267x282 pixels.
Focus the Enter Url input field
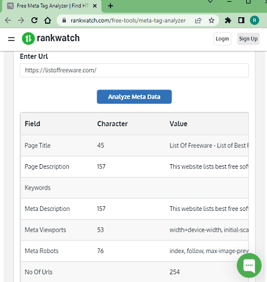pos(134,70)
